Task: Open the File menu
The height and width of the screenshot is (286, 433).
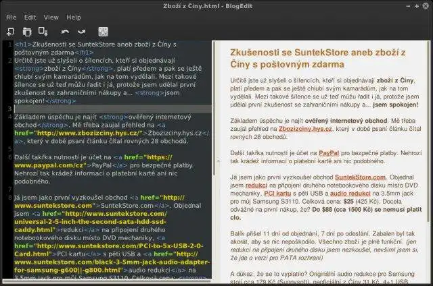Action: (x=12, y=18)
